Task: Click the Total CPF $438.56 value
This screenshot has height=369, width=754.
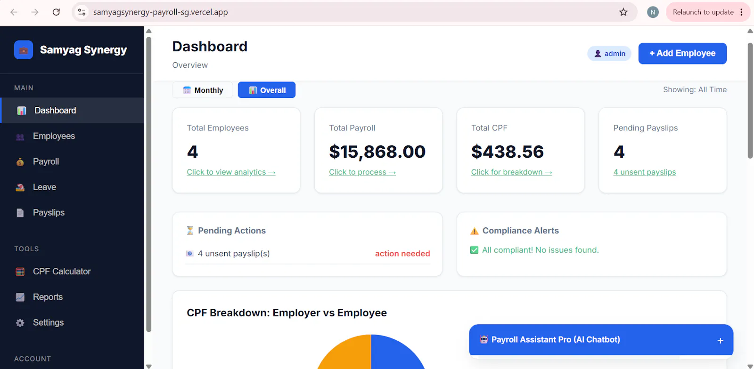Action: click(x=508, y=152)
